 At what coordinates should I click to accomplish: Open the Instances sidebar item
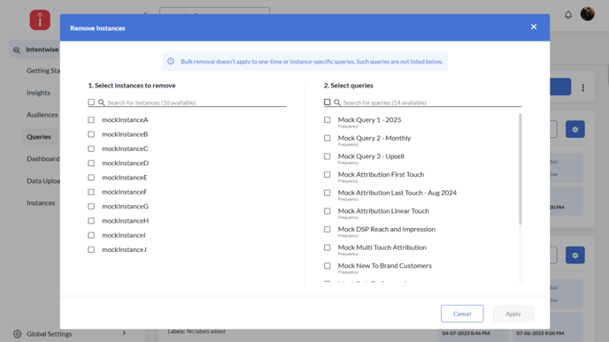41,202
